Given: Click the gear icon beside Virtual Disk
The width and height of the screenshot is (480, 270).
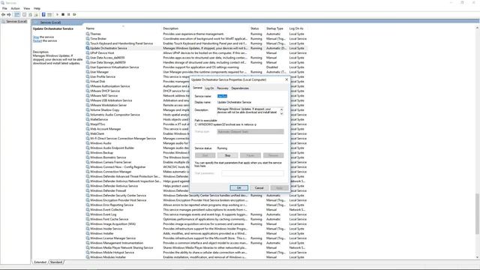Looking at the screenshot, I should click(x=88, y=82).
